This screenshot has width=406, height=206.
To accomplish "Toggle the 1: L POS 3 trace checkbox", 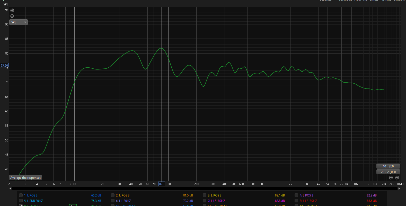I will [21, 195].
